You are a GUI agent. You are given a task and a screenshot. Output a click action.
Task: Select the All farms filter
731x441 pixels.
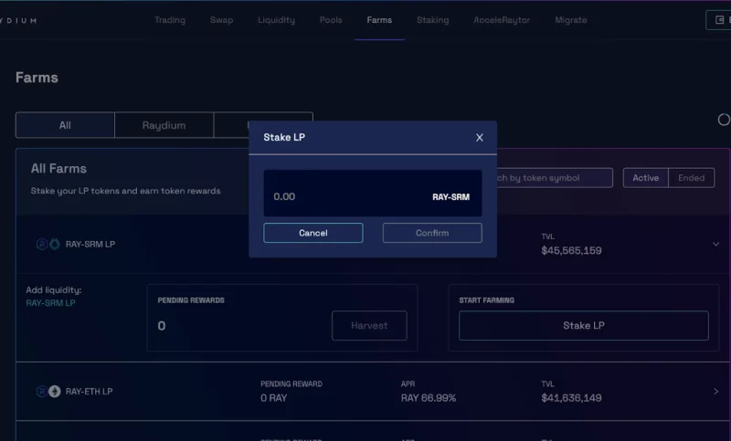pyautogui.click(x=65, y=125)
